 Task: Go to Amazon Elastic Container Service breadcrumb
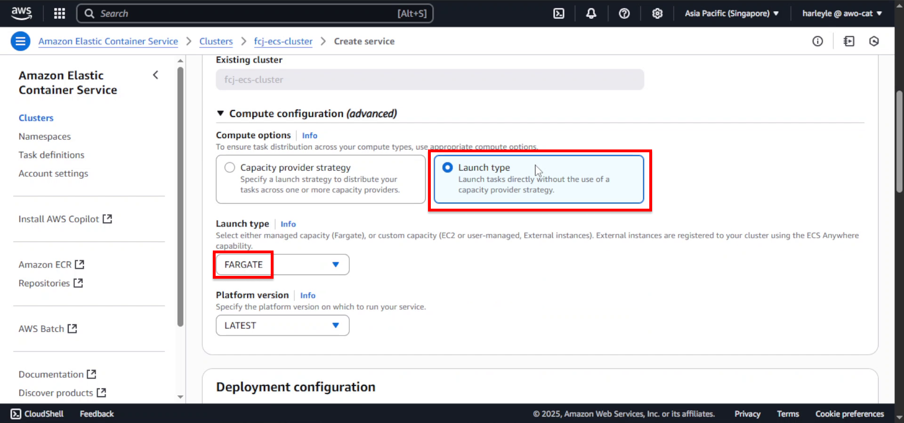pyautogui.click(x=108, y=41)
